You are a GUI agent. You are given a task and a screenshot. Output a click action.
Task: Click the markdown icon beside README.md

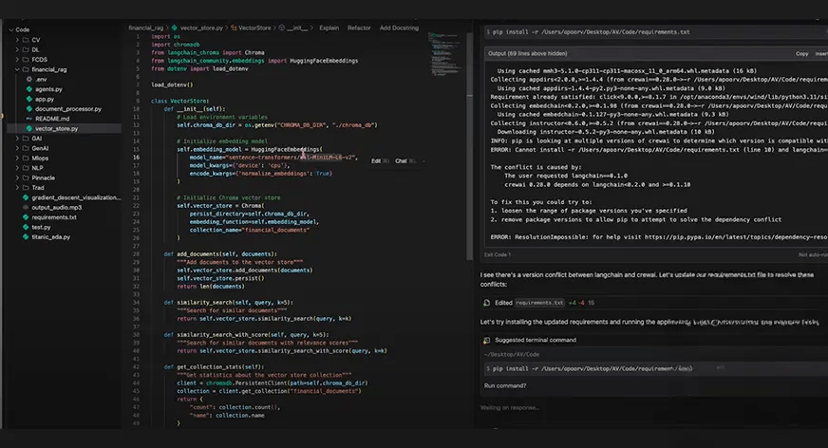click(x=29, y=119)
